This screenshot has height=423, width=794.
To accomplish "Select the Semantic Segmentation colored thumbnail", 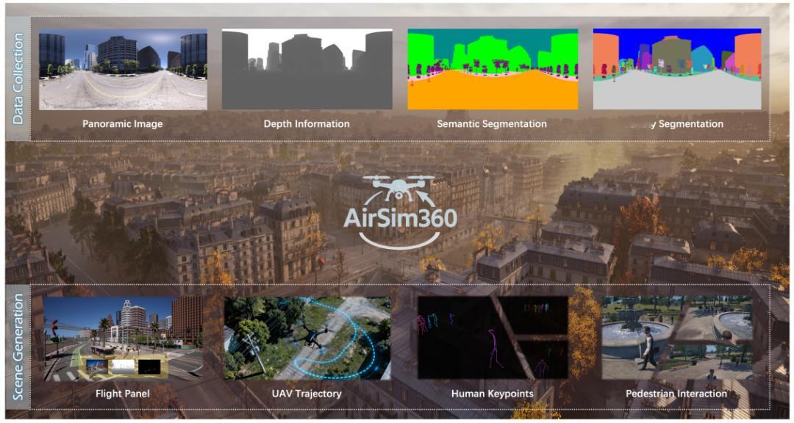I will coord(493,69).
